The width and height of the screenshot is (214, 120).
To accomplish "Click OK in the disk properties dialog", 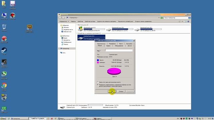I will [x=112, y=91].
